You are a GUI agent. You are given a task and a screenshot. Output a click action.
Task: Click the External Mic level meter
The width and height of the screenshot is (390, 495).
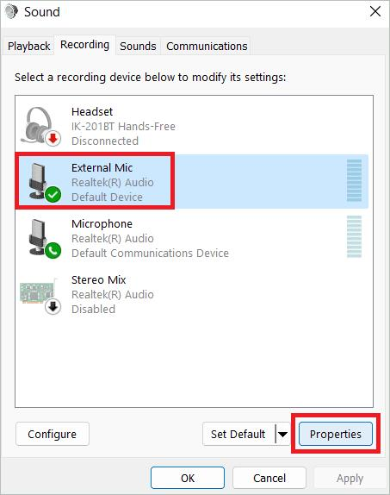pyautogui.click(x=354, y=180)
